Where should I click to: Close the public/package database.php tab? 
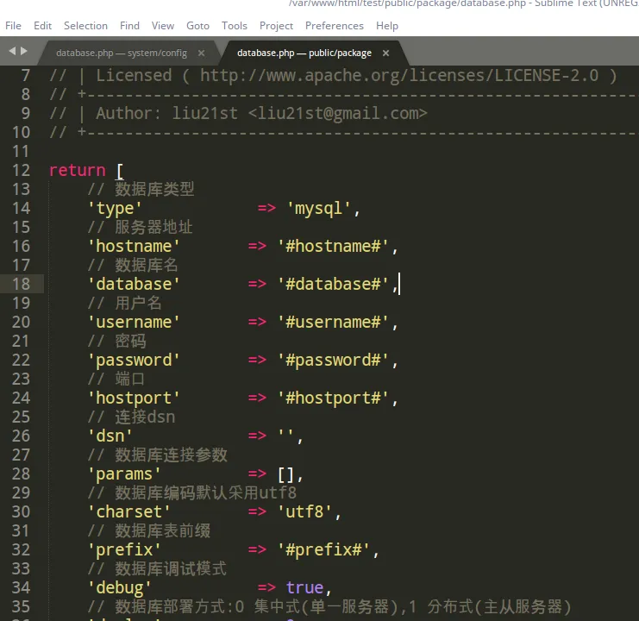tap(386, 53)
